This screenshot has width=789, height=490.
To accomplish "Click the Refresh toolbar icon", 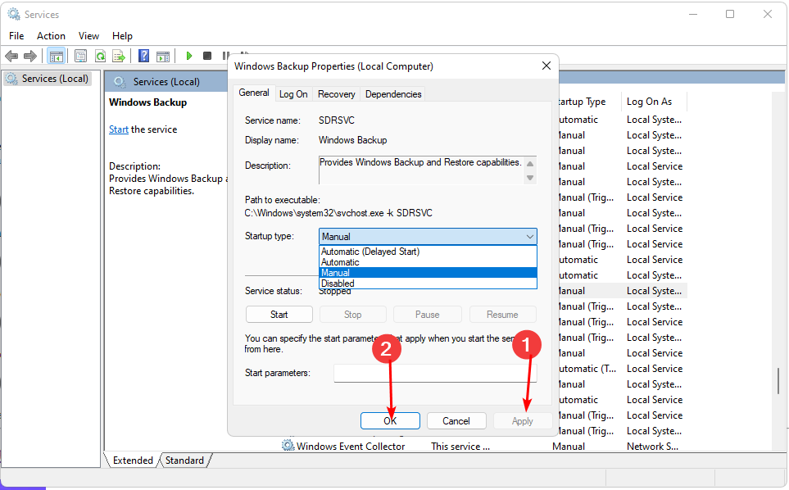I will pos(100,56).
